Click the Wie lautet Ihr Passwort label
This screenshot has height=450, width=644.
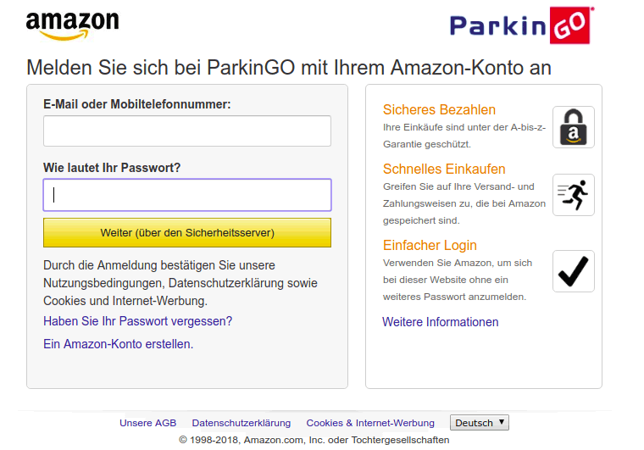tap(112, 168)
